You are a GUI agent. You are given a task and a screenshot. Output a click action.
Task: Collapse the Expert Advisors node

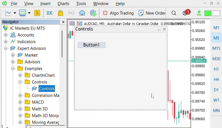tap(6, 48)
